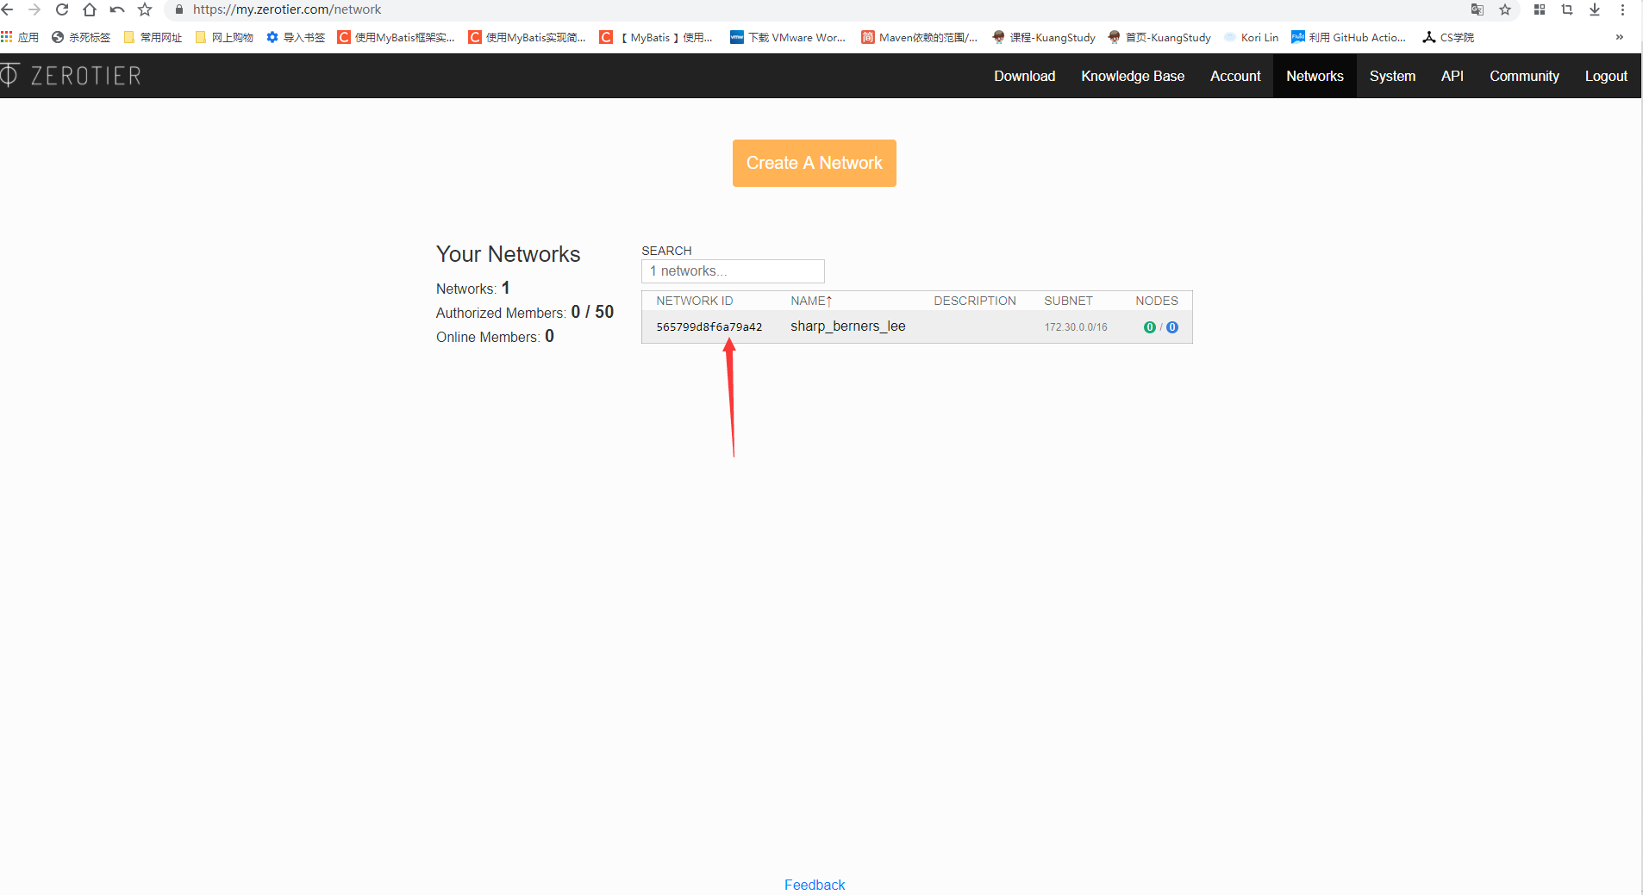The image size is (1643, 895).
Task: Open the 常用网址 bookmark folder
Action: click(x=153, y=37)
